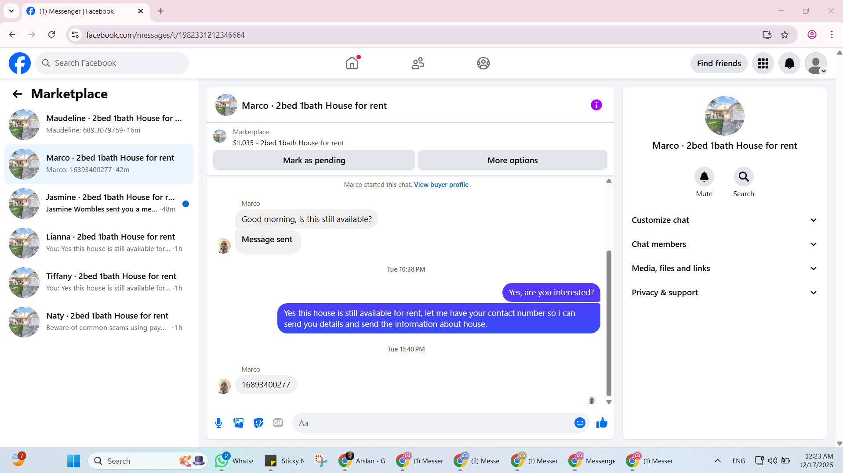Show hidden system tray icons
The width and height of the screenshot is (843, 473).
(718, 461)
